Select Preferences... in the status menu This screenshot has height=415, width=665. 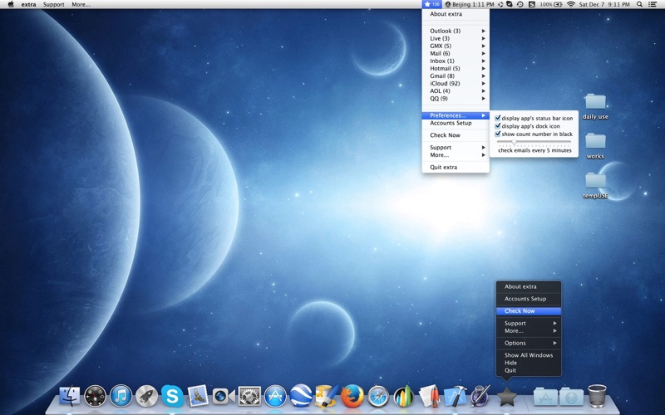(x=456, y=115)
